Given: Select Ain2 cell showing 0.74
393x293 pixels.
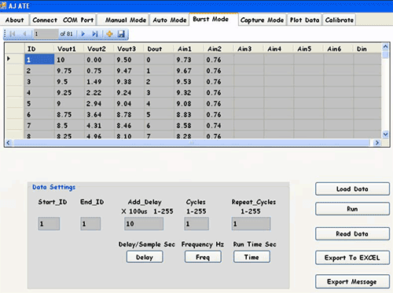Looking at the screenshot, I should [219, 126].
